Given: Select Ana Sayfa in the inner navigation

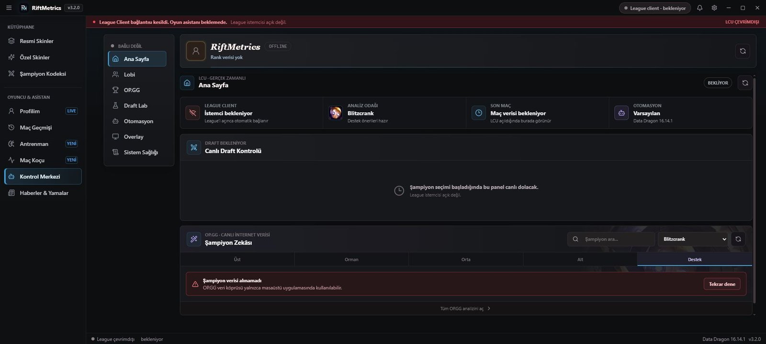Looking at the screenshot, I should click(137, 59).
